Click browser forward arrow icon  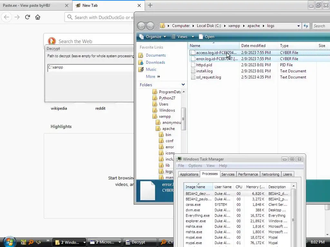tap(17, 17)
